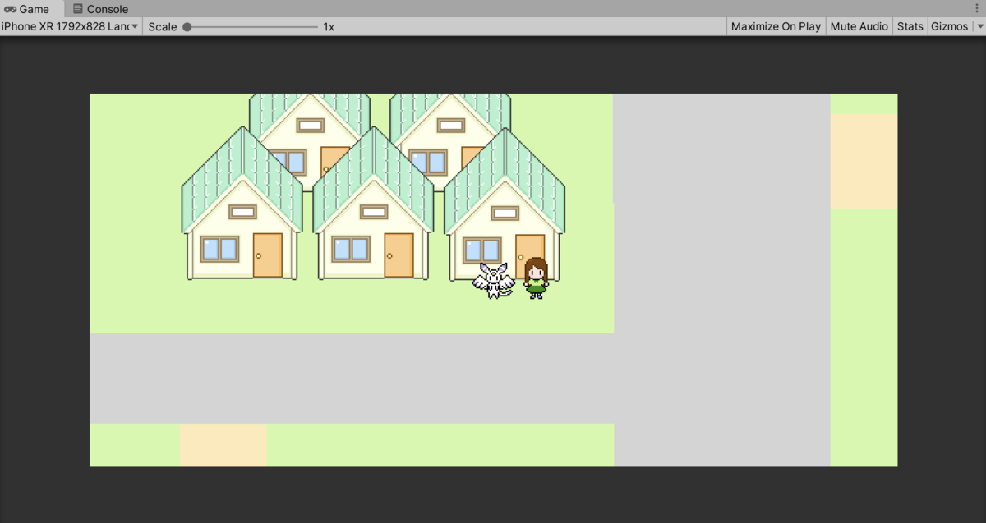
Task: Click the brown-haired girl character
Action: (536, 278)
